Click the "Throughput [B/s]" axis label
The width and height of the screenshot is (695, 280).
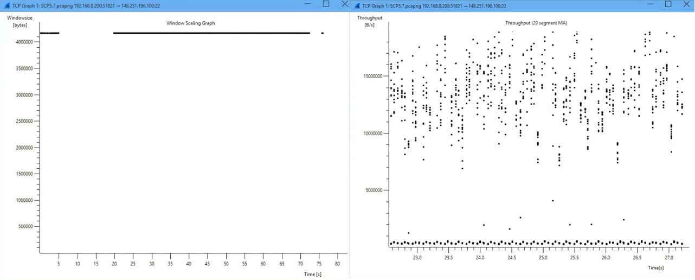click(370, 21)
